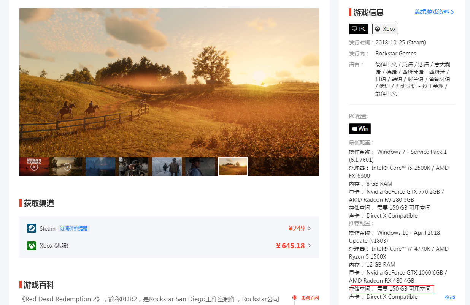Screen dimensions: 470x305
Task: Open Steam price ¥249
Action: (x=297, y=228)
